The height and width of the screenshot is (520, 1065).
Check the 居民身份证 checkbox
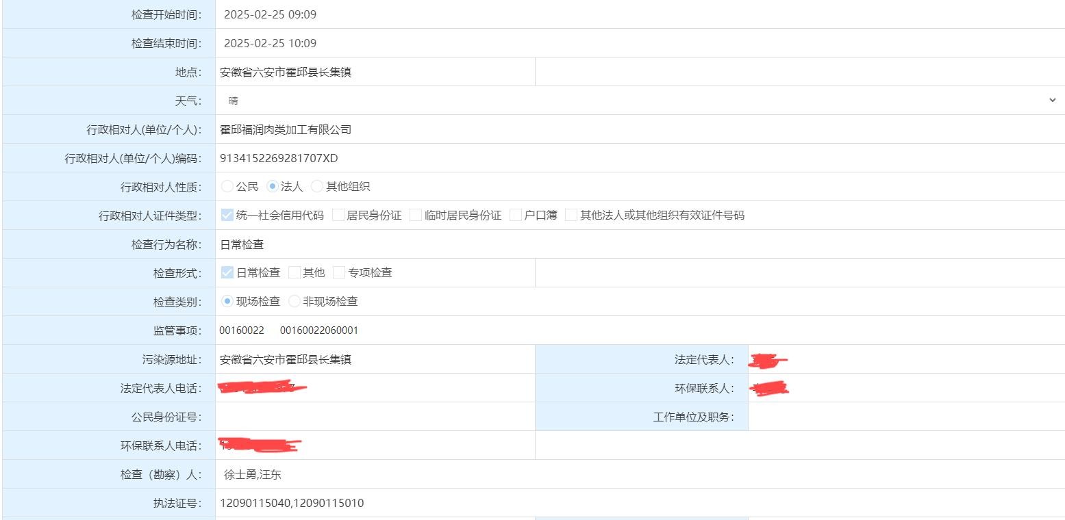(338, 215)
